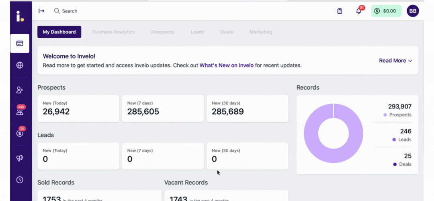The width and height of the screenshot is (434, 201).
Task: Open the BB profile avatar
Action: coord(413,11)
